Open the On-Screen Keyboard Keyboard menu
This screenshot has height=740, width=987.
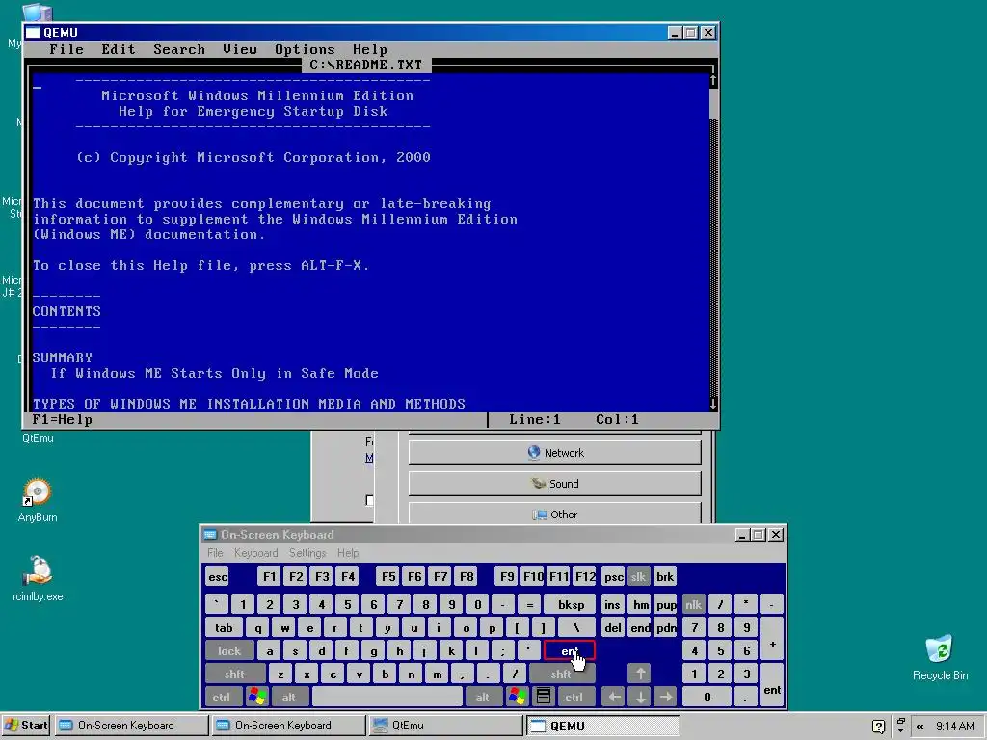click(255, 552)
